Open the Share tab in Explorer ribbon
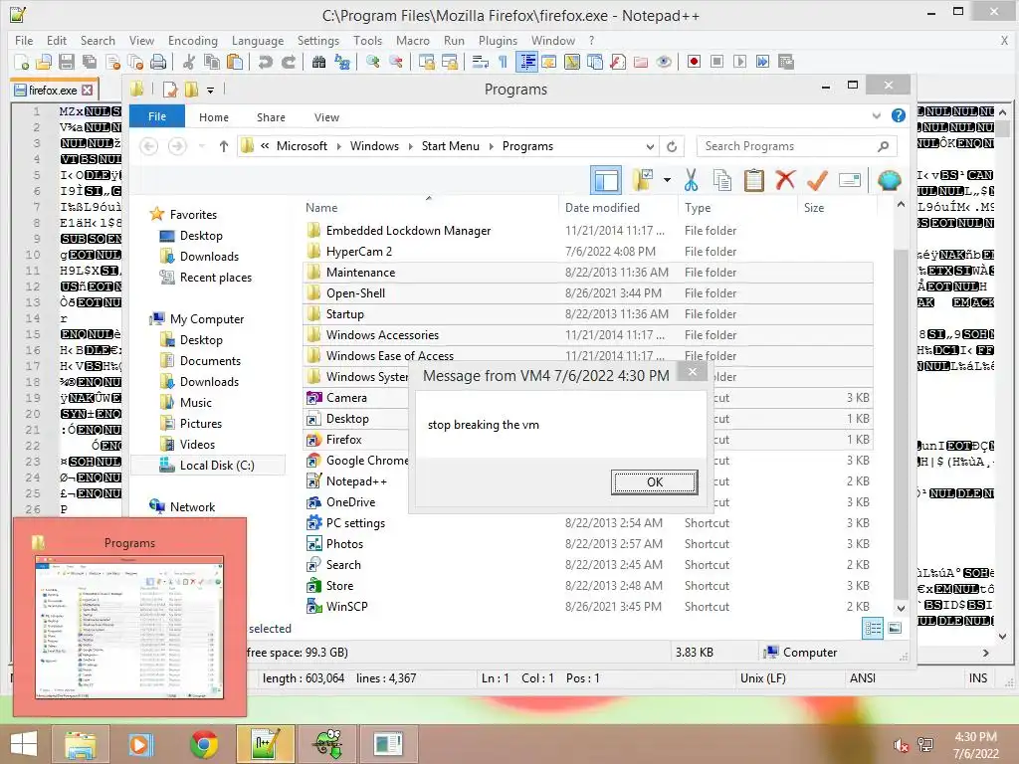Screen dimensions: 1019x764 tap(271, 117)
